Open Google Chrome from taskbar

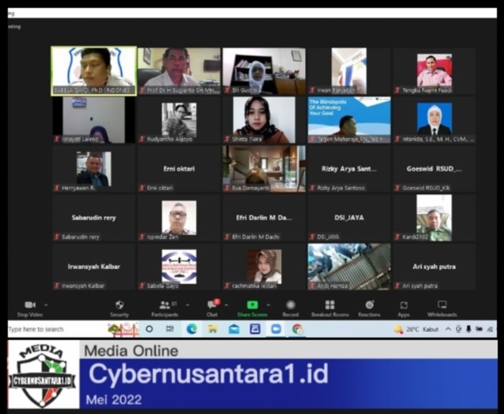(298, 330)
